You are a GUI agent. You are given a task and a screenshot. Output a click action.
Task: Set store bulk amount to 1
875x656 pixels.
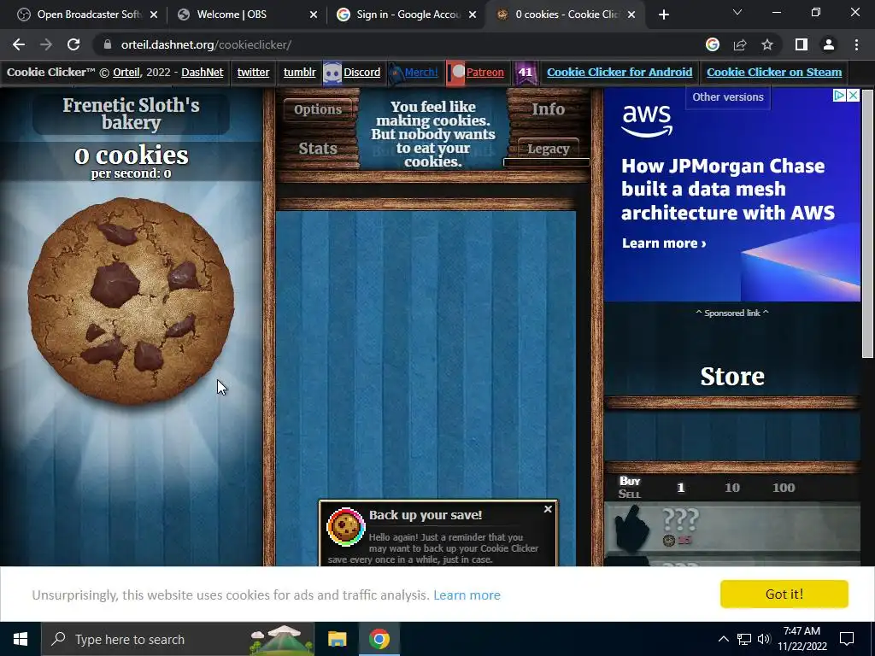pyautogui.click(x=680, y=488)
